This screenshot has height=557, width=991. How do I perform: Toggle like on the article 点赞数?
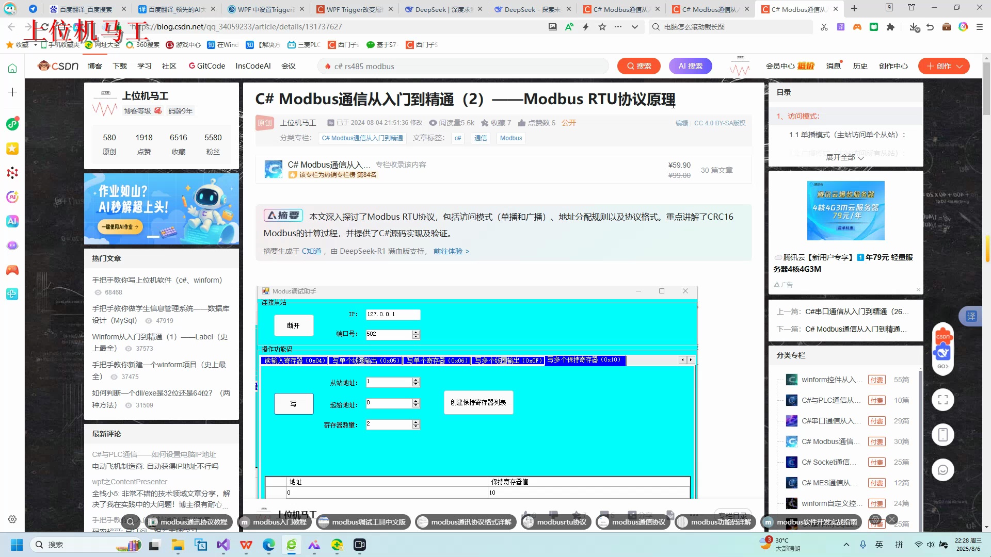pyautogui.click(x=537, y=123)
